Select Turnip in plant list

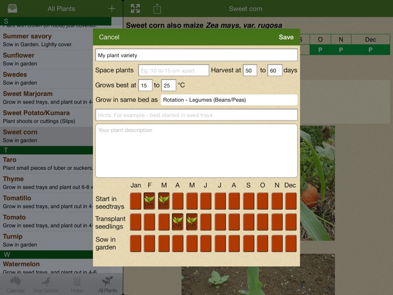46,241
